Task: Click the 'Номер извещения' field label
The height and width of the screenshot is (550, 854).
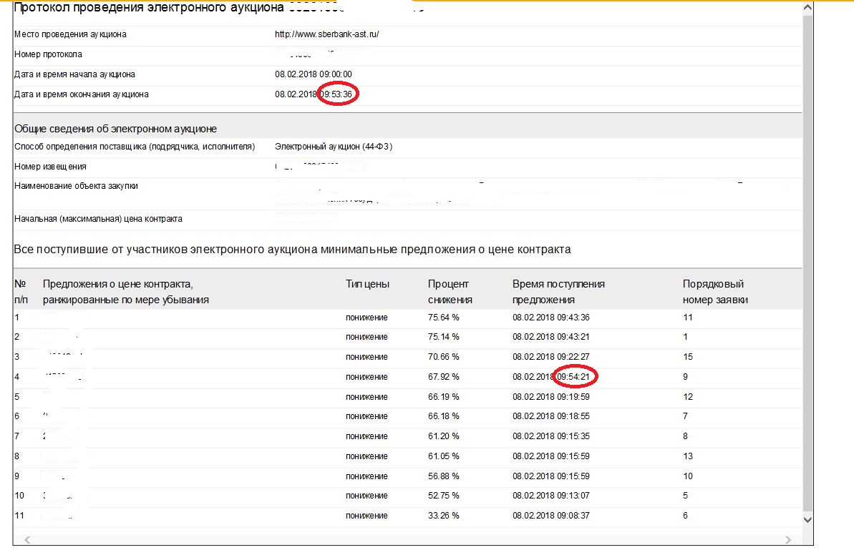Action: click(x=50, y=167)
